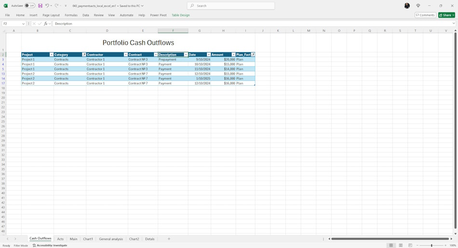The image size is (458, 248).
Task: Open the Contract column filter dropdown
Action: 156,54
